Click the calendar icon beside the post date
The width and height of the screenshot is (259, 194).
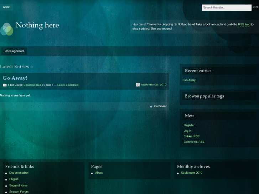138,85
